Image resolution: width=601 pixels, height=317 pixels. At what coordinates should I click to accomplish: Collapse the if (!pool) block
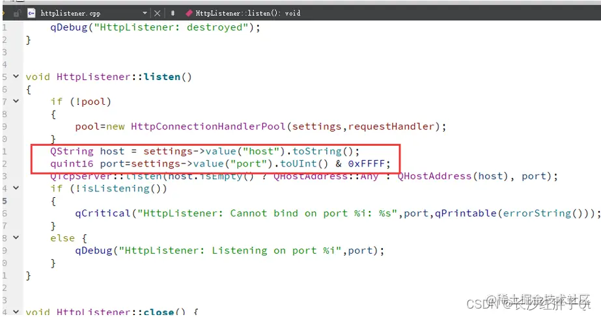pos(16,101)
